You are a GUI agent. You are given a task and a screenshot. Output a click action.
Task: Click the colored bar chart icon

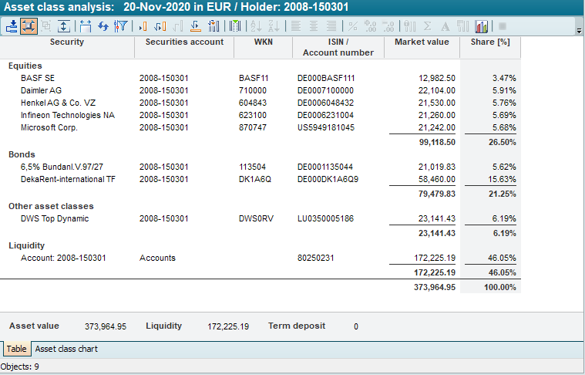(x=482, y=26)
